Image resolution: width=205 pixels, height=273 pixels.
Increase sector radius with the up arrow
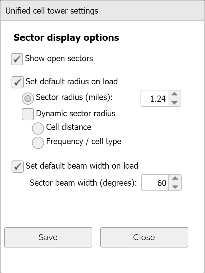click(x=174, y=95)
